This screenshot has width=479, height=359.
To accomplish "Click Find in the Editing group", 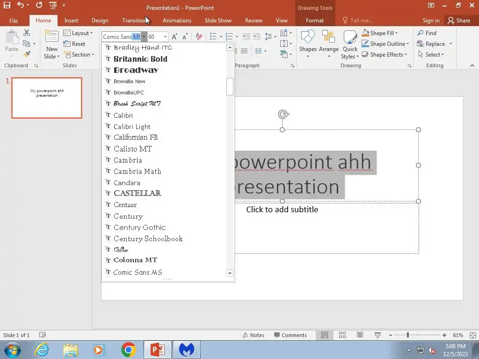I will click(x=427, y=33).
